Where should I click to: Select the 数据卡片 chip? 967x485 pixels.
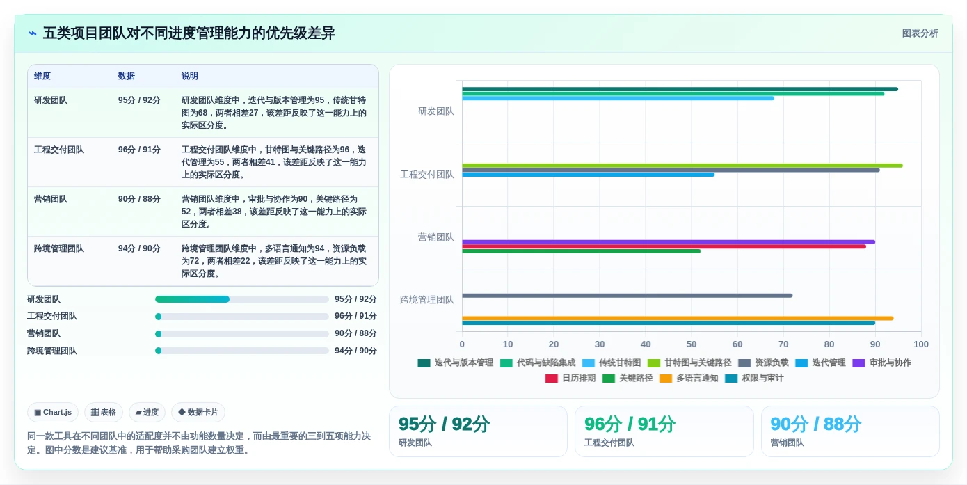tap(198, 412)
